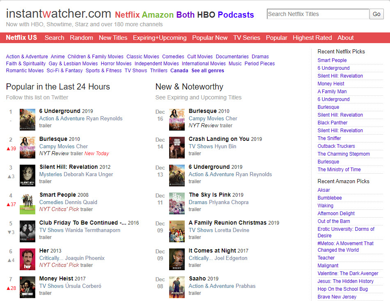Open Dennis Quaid actor link
Screen dimensions: 390x301
coord(82,202)
